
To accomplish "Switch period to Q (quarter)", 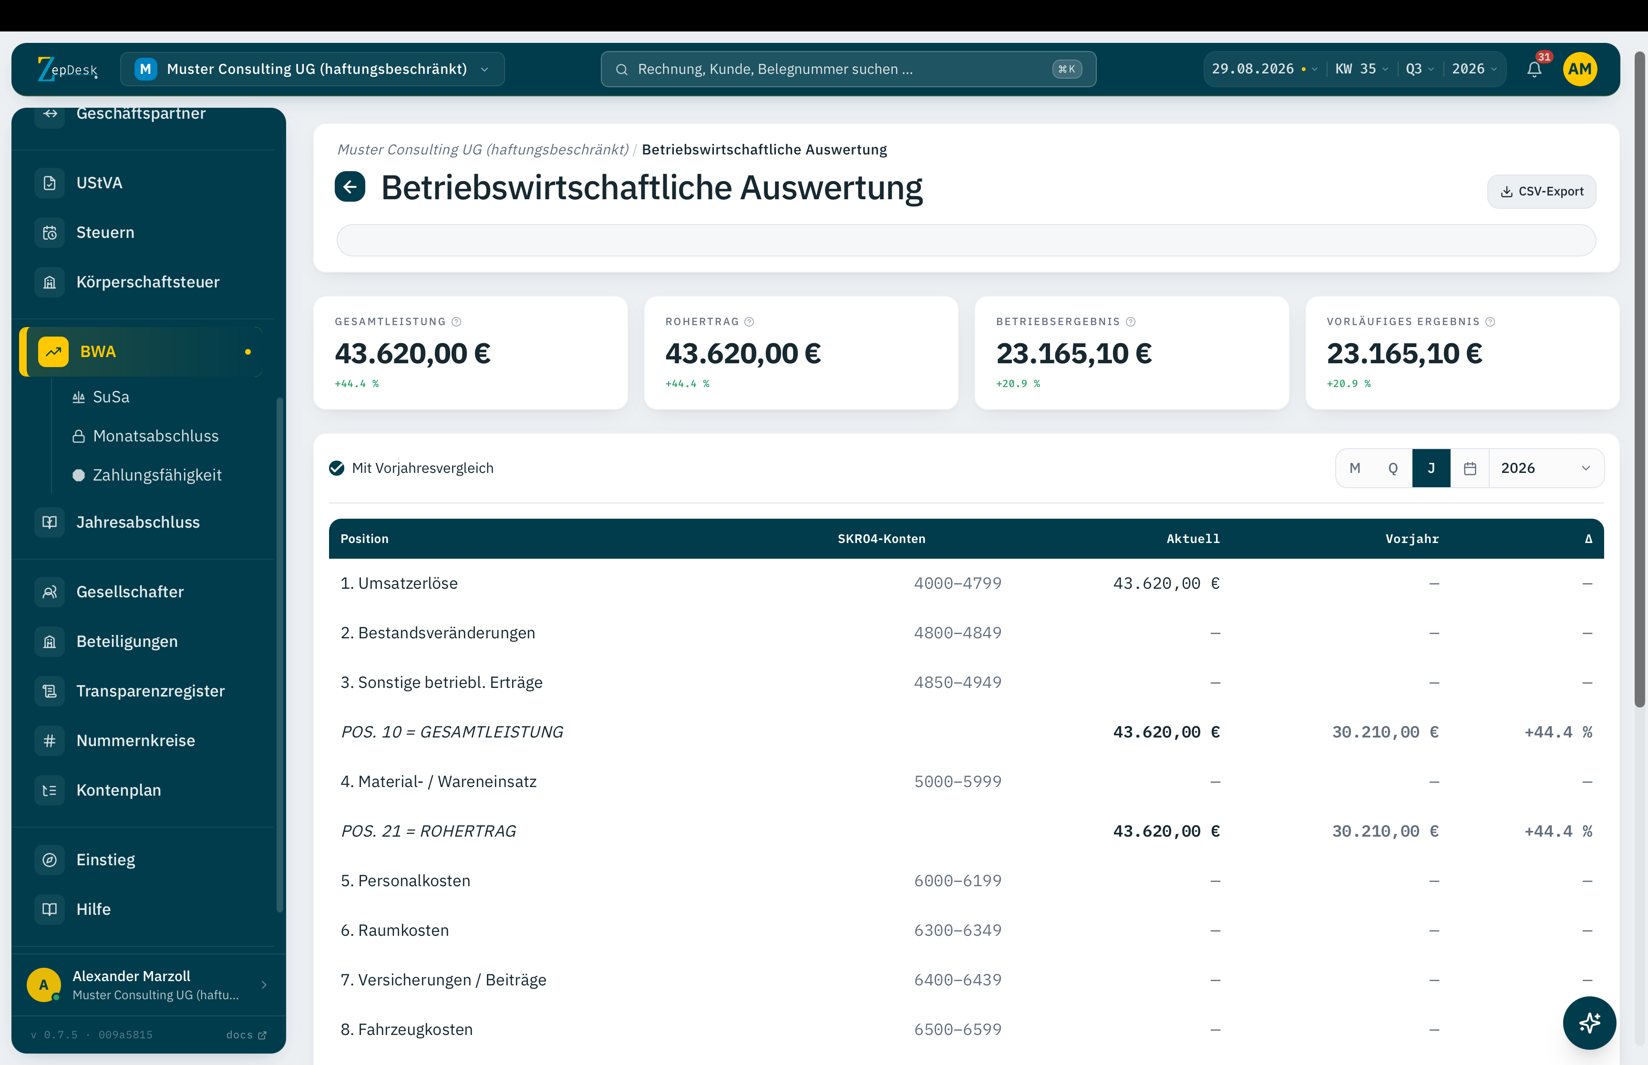I will point(1393,468).
